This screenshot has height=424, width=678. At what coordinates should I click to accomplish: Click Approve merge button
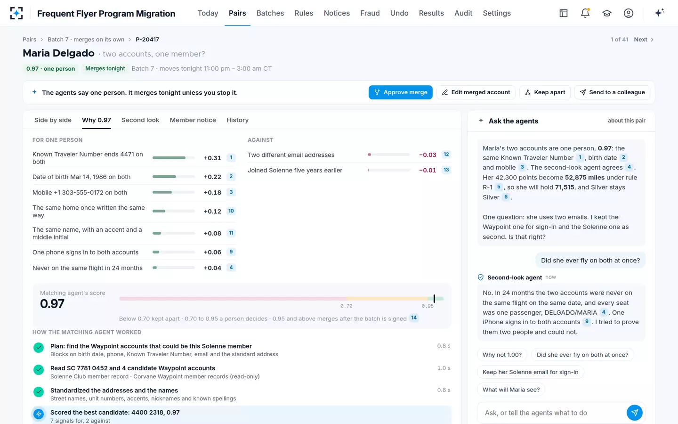pos(401,92)
